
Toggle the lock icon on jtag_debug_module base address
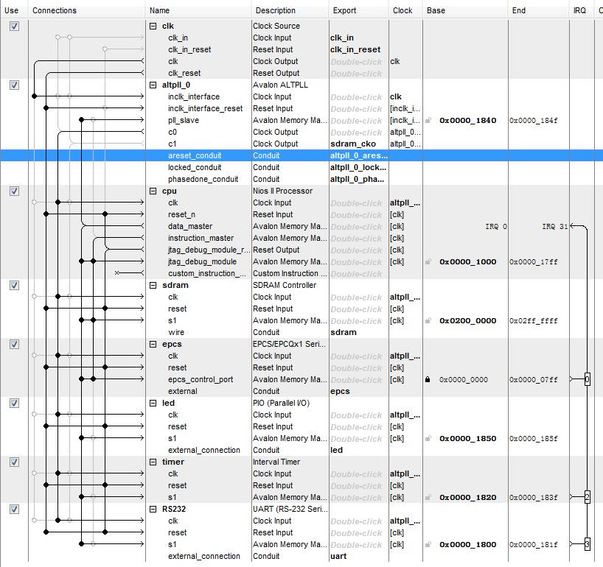point(428,262)
